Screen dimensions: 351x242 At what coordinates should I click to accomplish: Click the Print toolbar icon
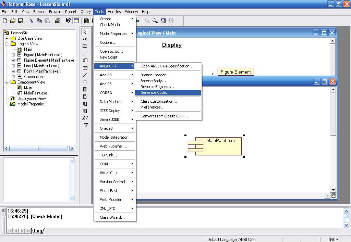(58, 21)
